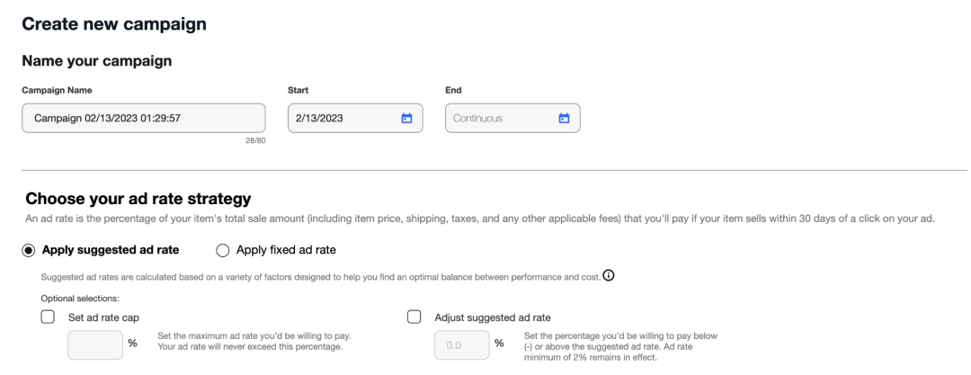This screenshot has height=375, width=971.
Task: Click the Name your campaign heading
Action: [x=97, y=61]
